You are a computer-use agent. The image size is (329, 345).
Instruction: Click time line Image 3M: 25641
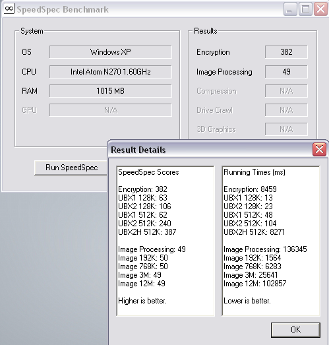click(251, 275)
